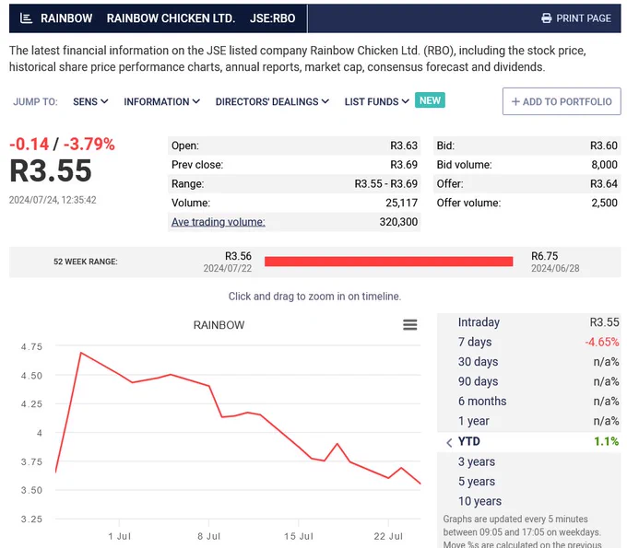Viewport: 627px width, 548px height.
Task: Click the 52 week low R3.56
Action: 238,256
